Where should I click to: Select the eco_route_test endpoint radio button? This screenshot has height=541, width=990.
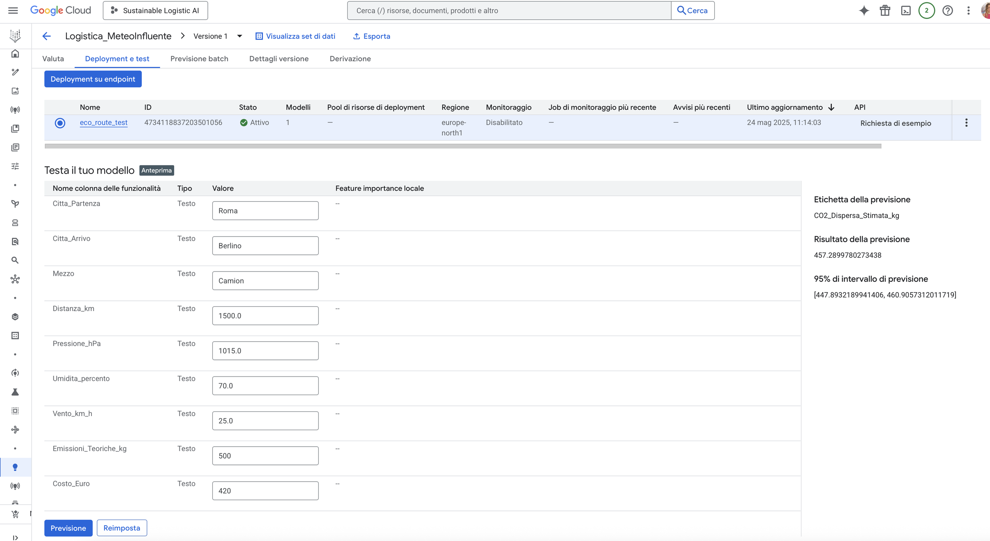click(60, 123)
